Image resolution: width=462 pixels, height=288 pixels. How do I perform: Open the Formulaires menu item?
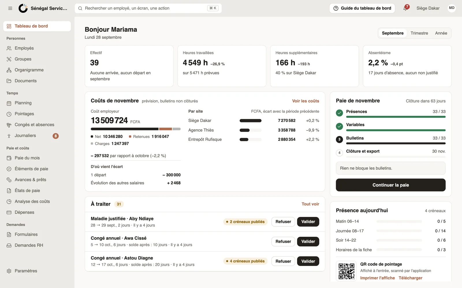point(37,234)
